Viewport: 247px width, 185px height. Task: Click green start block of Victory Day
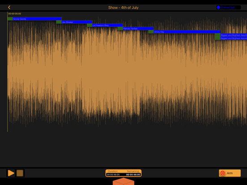tap(151, 32)
